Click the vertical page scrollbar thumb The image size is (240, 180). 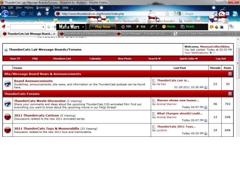[x=238, y=63]
